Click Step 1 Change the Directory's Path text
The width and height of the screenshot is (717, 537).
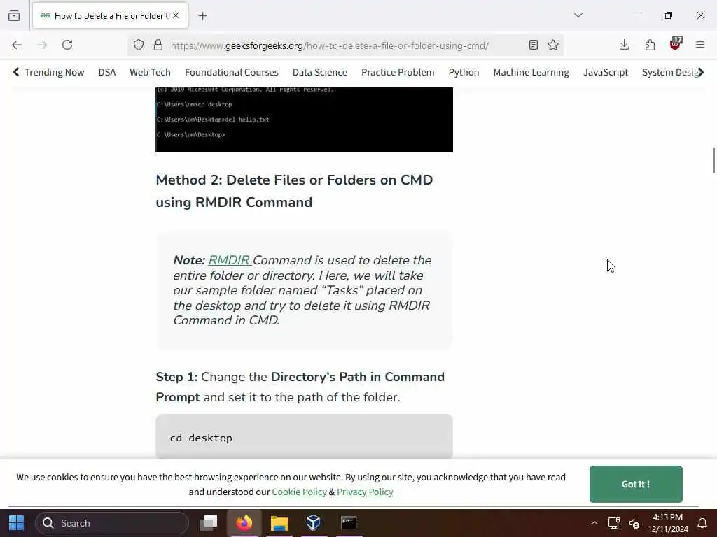click(300, 387)
